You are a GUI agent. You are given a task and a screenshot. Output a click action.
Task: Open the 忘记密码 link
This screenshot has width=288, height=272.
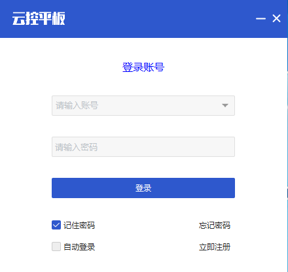tap(215, 225)
